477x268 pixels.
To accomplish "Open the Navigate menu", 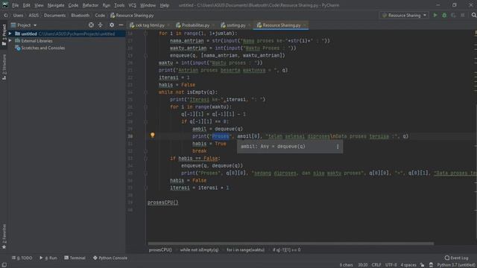I will tap(56, 5).
